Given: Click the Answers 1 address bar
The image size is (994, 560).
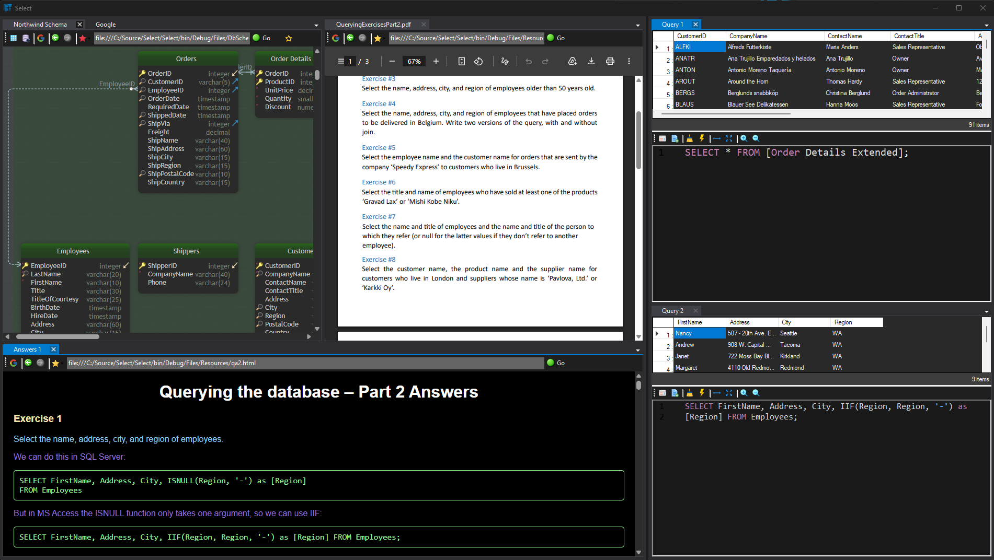Looking at the screenshot, I should pos(305,363).
